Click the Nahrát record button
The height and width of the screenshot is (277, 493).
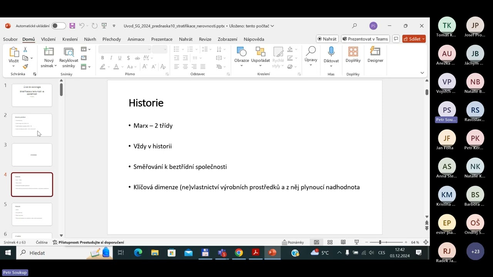pos(327,39)
